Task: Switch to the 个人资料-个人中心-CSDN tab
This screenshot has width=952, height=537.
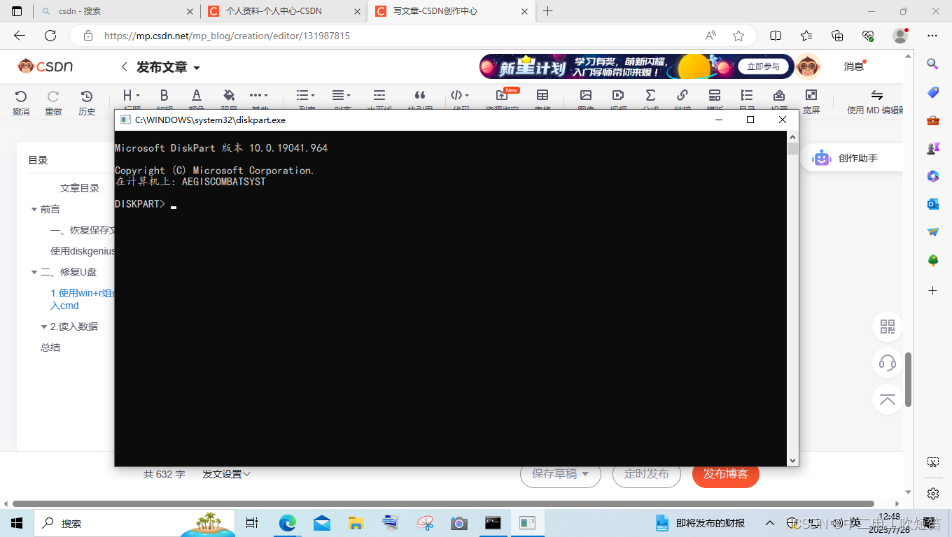Action: pos(283,11)
